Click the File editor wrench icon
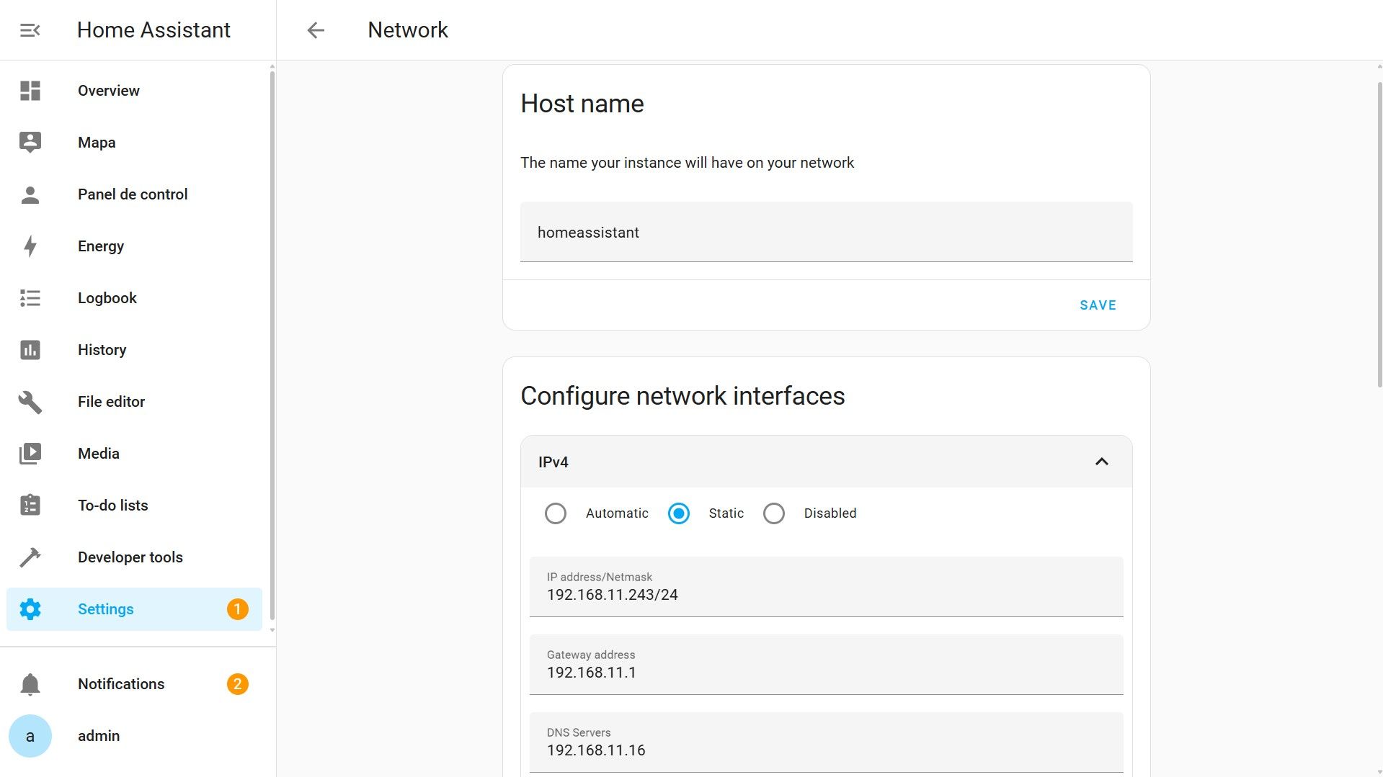 [x=30, y=402]
